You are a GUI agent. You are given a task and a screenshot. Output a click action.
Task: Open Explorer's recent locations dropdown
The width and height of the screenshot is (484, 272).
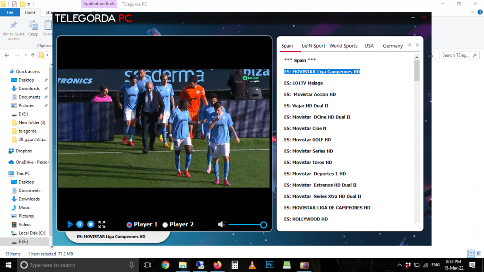pos(26,55)
